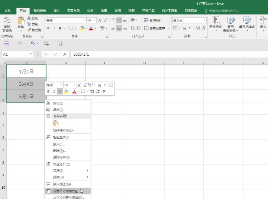Choose 插入批注(M) in context menu
The image size is (268, 199).
click(x=68, y=184)
